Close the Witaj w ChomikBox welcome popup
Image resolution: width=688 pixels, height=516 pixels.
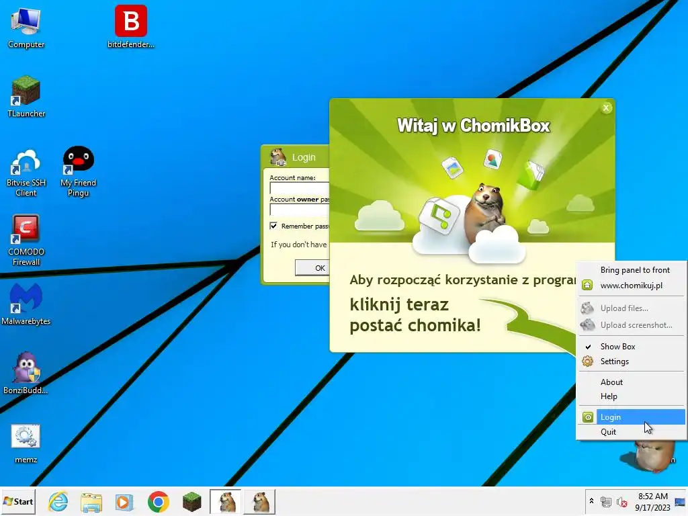pyautogui.click(x=606, y=107)
